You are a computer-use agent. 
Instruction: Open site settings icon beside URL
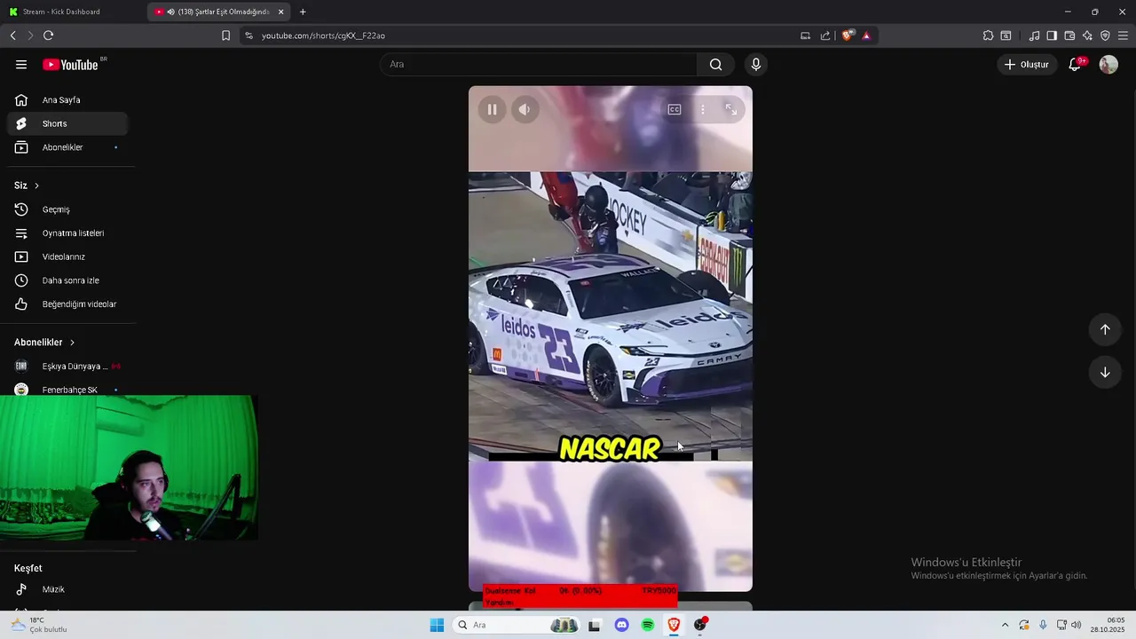[x=248, y=35]
